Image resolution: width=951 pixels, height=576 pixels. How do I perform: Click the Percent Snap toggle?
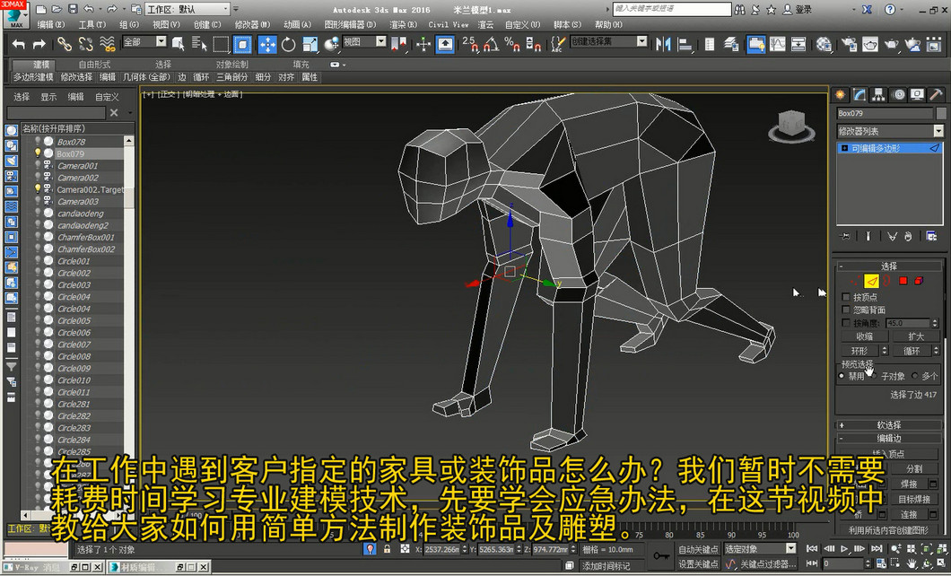point(512,44)
